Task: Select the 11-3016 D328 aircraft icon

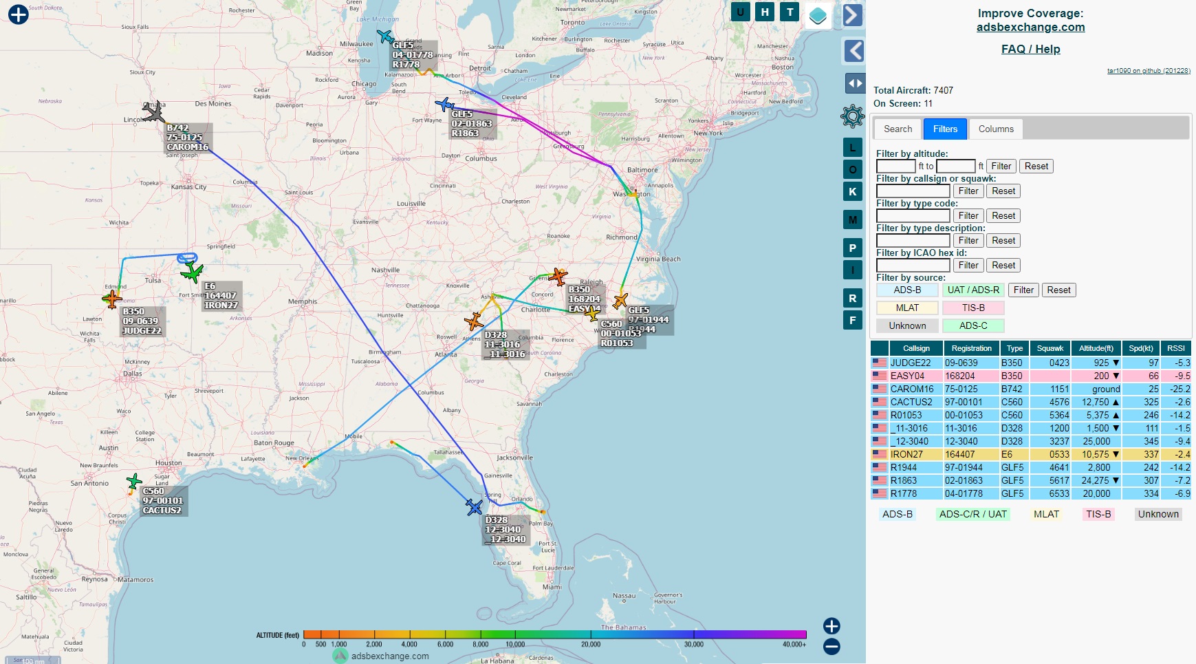Action: pos(474,321)
